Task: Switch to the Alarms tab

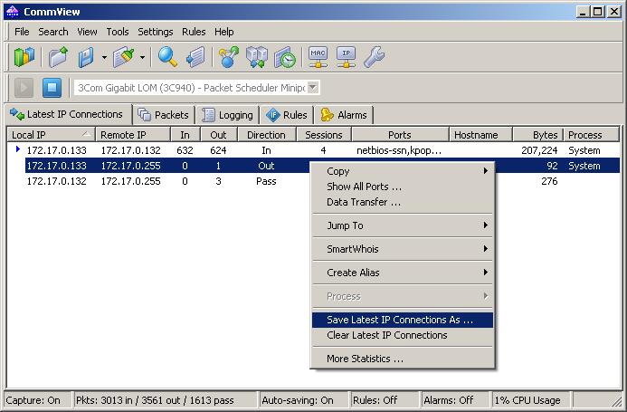Action: point(345,115)
